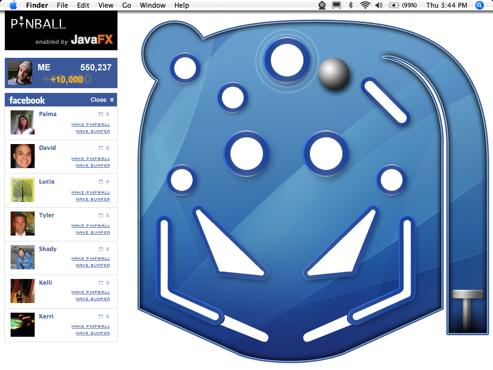Click the window icon next to Palma
Screen dimensions: 493x370
[x=101, y=114]
